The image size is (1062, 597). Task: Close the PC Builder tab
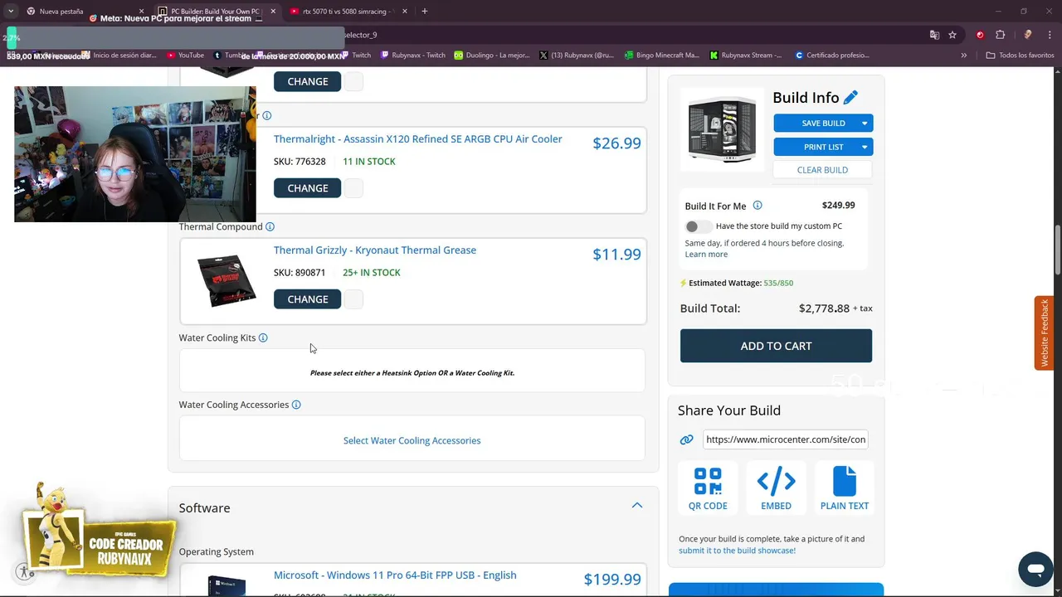[273, 12]
